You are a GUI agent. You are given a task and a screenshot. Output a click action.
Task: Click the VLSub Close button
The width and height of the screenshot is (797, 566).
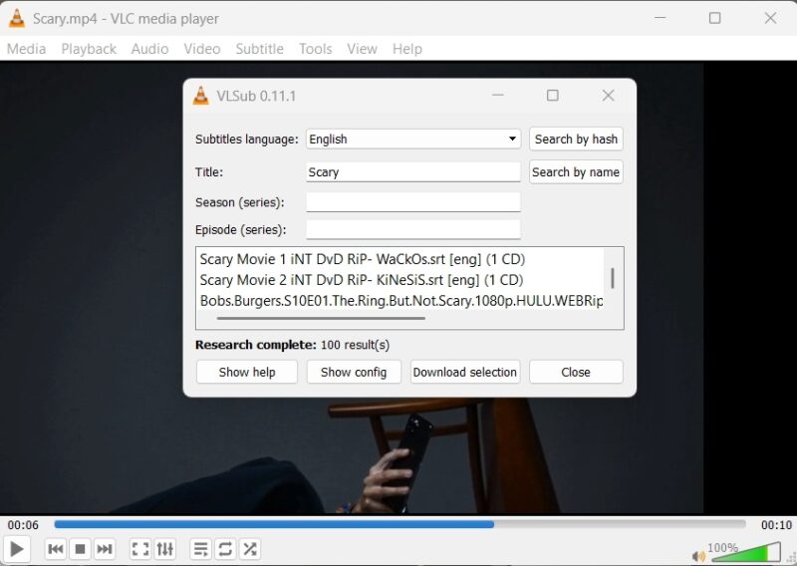tap(576, 372)
